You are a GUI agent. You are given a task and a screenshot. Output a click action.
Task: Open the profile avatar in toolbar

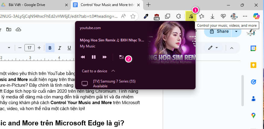click(234, 16)
